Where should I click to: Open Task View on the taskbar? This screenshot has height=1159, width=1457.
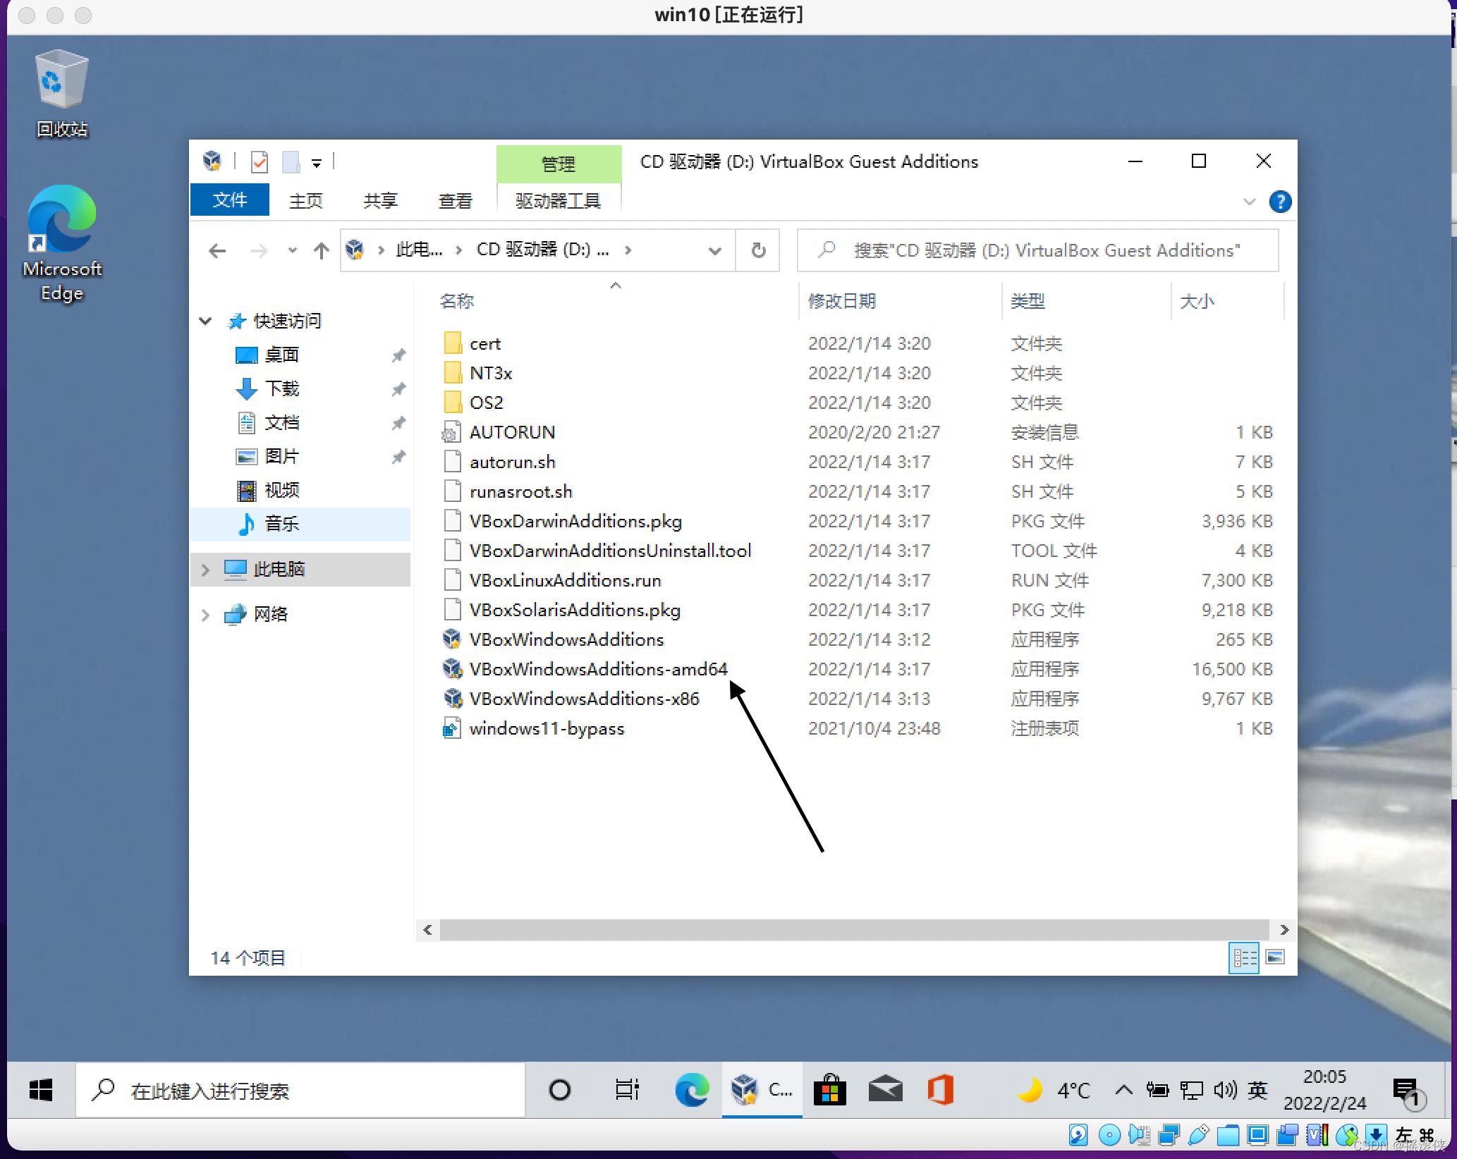(626, 1091)
